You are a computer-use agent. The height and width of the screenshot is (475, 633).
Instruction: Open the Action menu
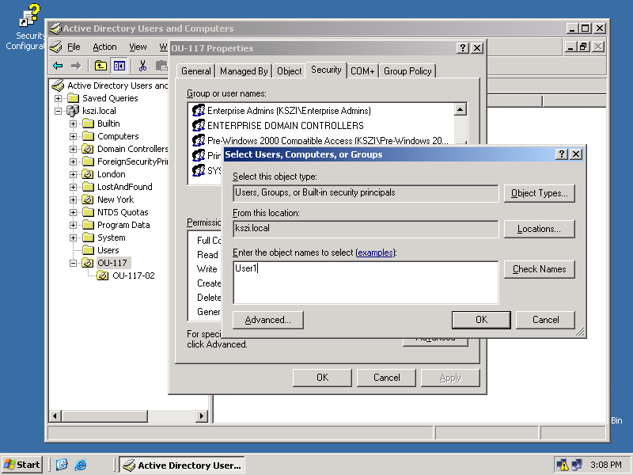[104, 47]
